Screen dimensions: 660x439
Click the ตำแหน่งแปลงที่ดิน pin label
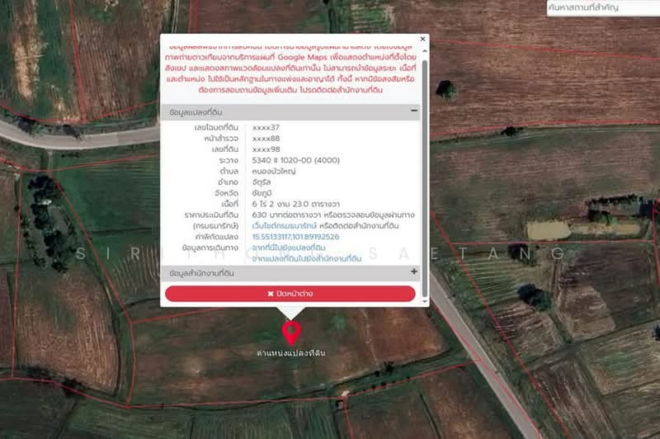291,352
